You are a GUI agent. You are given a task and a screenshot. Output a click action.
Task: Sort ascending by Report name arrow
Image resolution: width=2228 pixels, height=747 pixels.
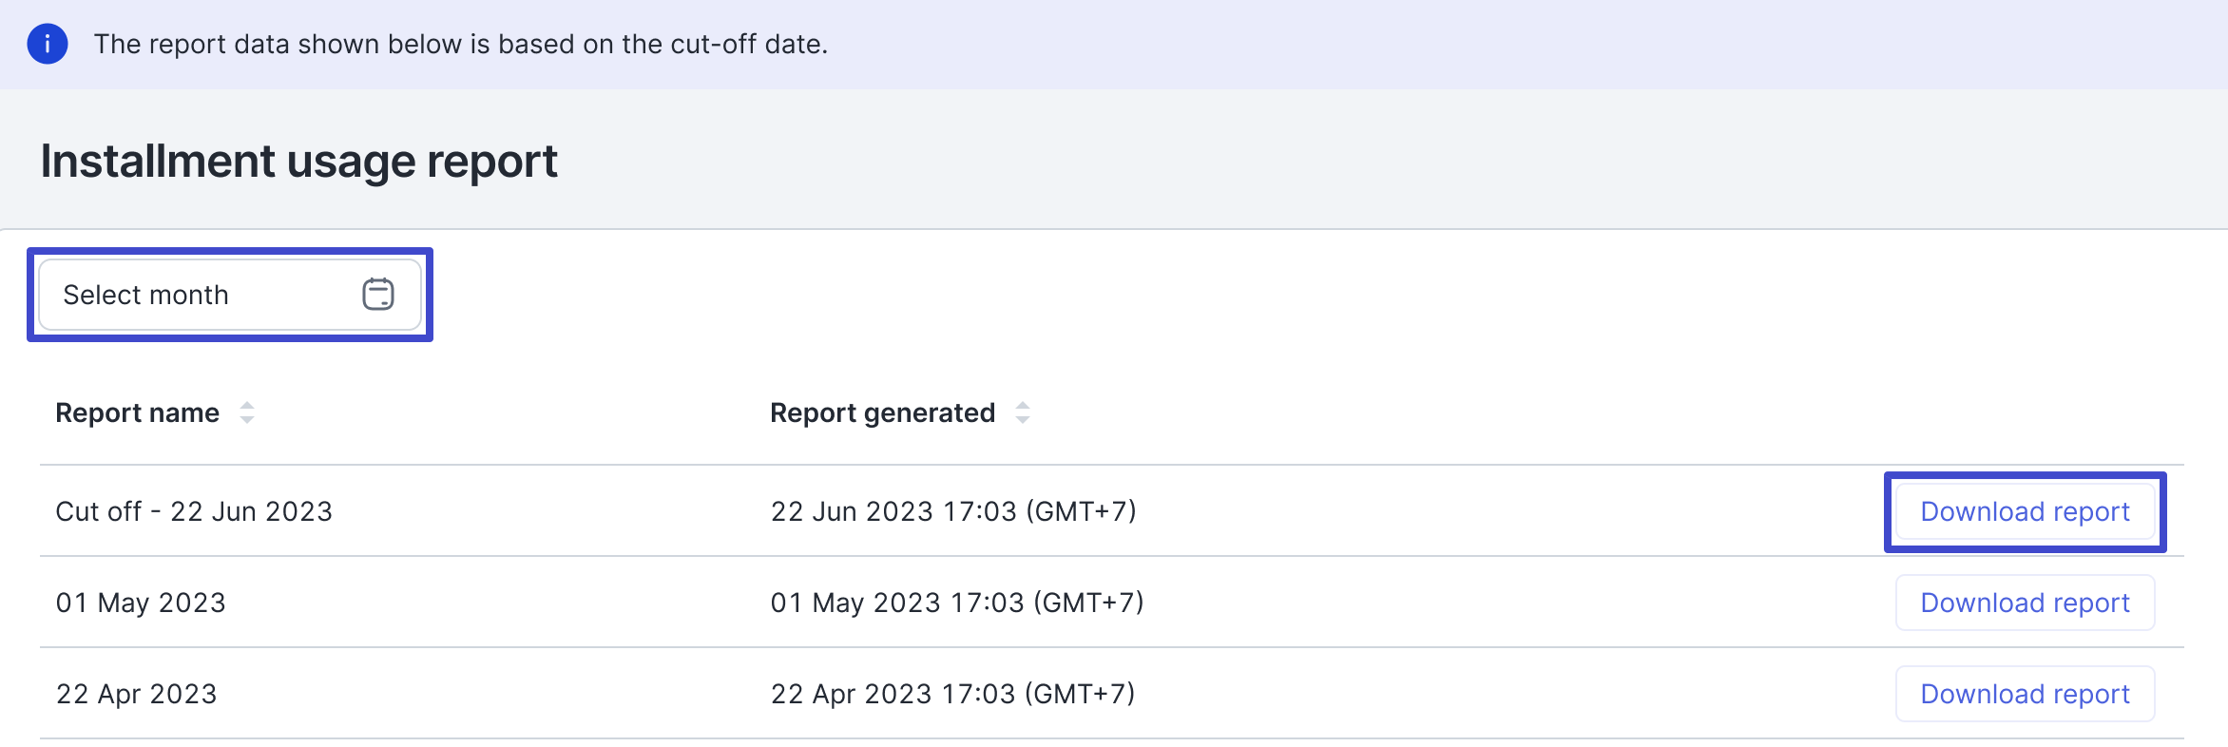coord(247,406)
